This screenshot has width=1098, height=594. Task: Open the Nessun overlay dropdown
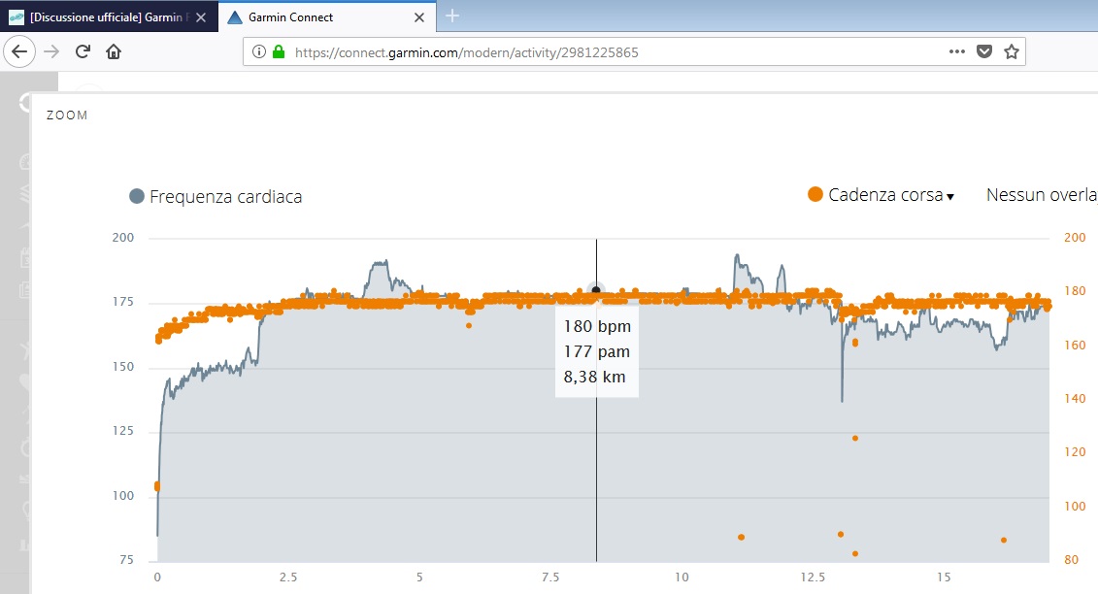point(1042,195)
